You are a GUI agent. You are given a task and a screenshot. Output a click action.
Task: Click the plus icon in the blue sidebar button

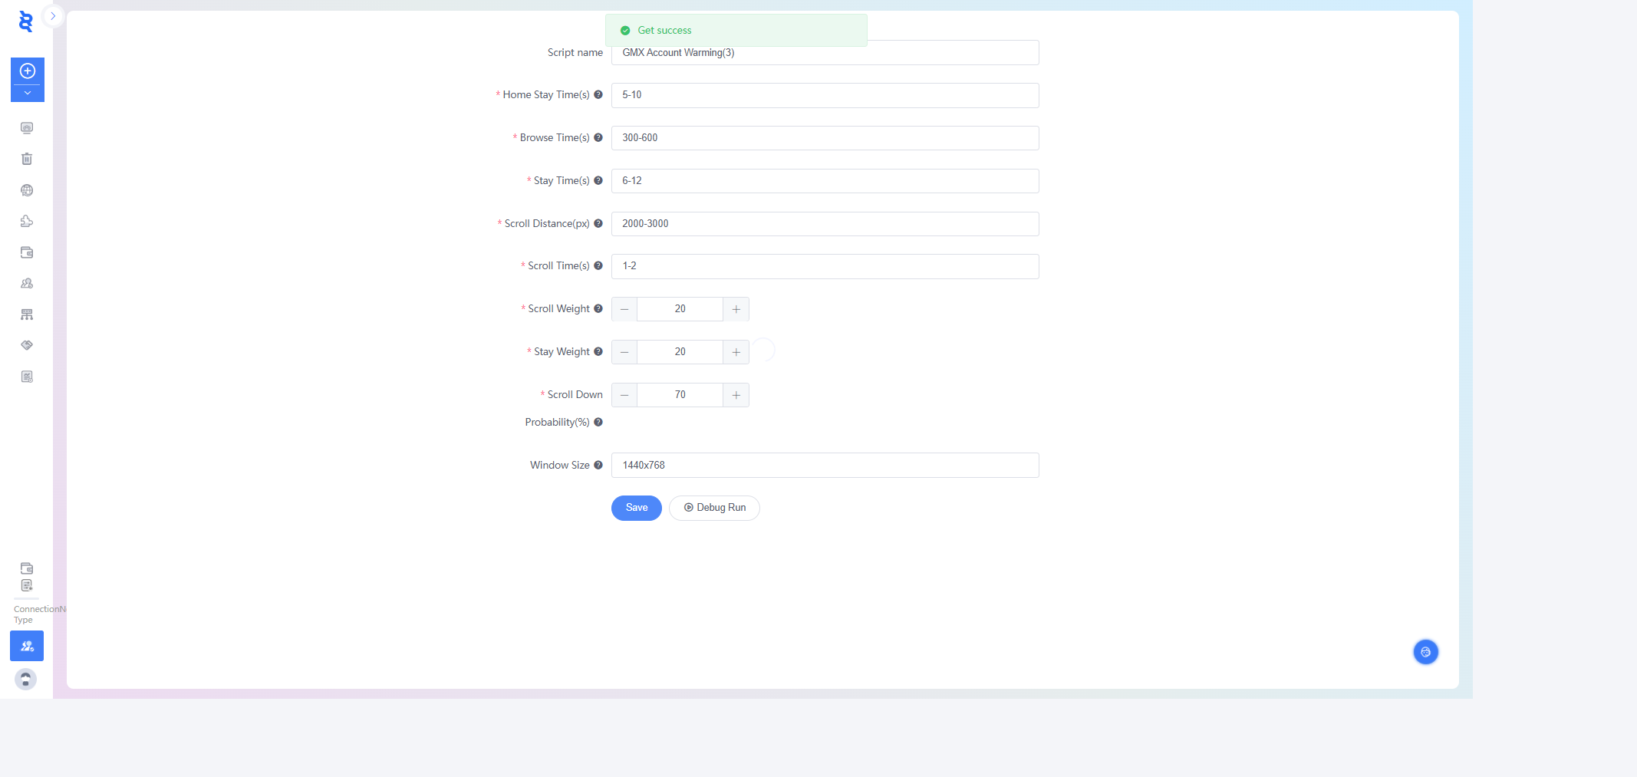pos(28,71)
